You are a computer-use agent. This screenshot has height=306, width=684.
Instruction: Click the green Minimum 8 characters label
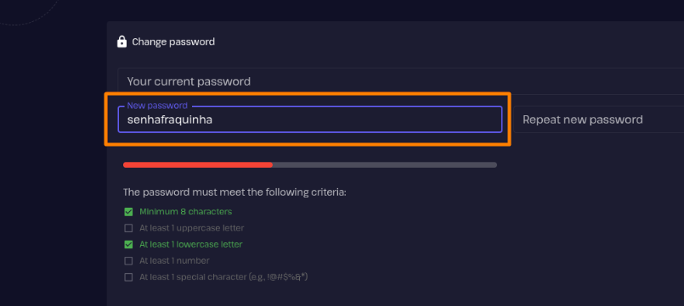(186, 212)
